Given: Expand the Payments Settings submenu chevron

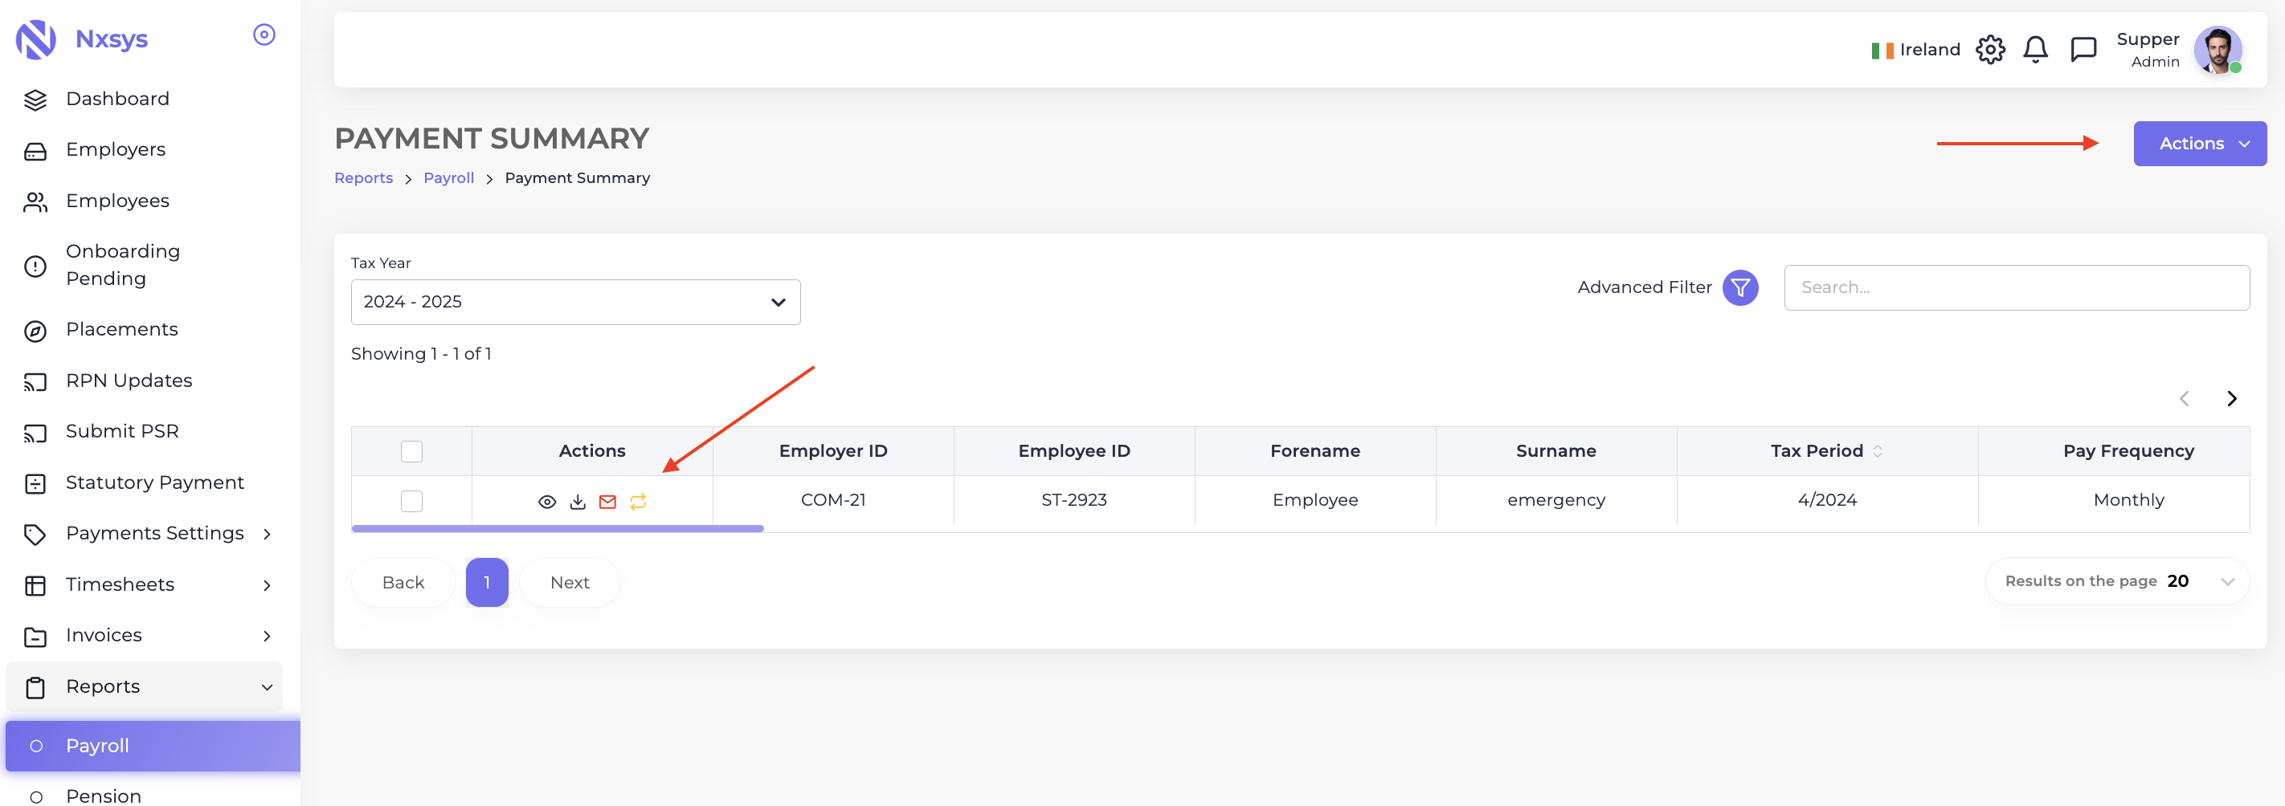Looking at the screenshot, I should click(267, 534).
